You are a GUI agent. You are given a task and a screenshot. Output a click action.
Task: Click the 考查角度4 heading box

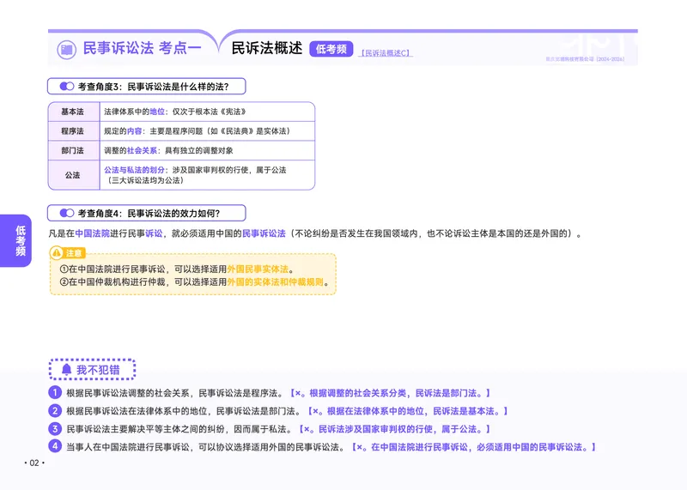tap(146, 213)
